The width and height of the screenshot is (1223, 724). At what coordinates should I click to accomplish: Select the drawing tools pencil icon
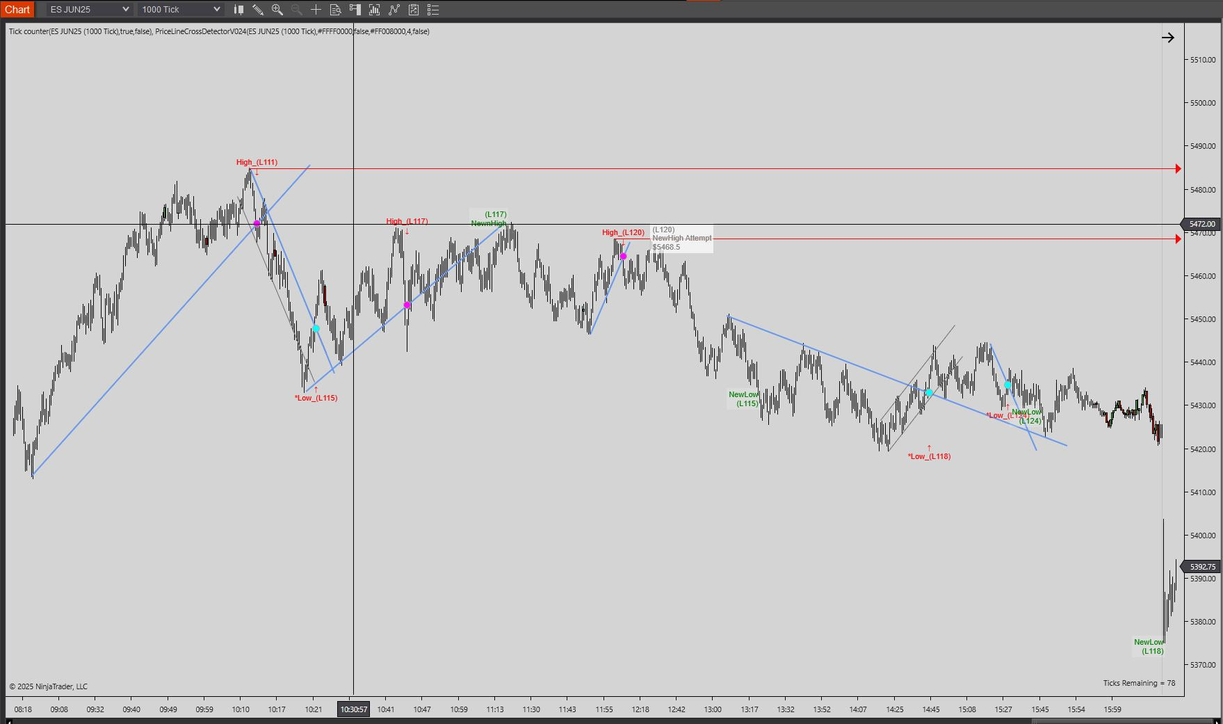(258, 10)
